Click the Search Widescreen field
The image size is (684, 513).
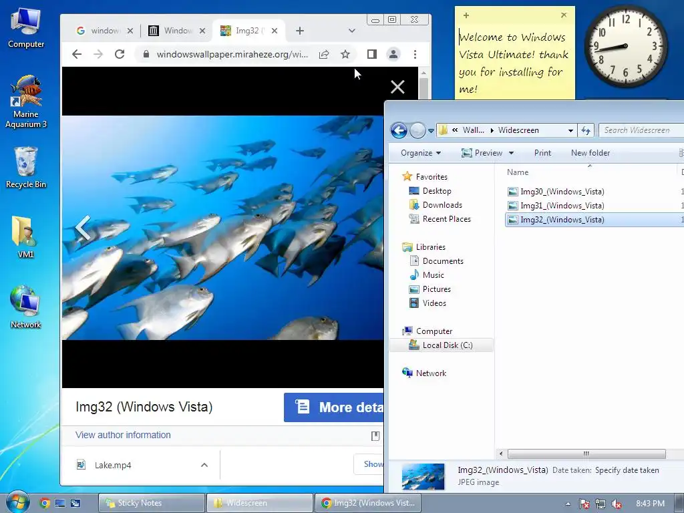click(x=641, y=130)
